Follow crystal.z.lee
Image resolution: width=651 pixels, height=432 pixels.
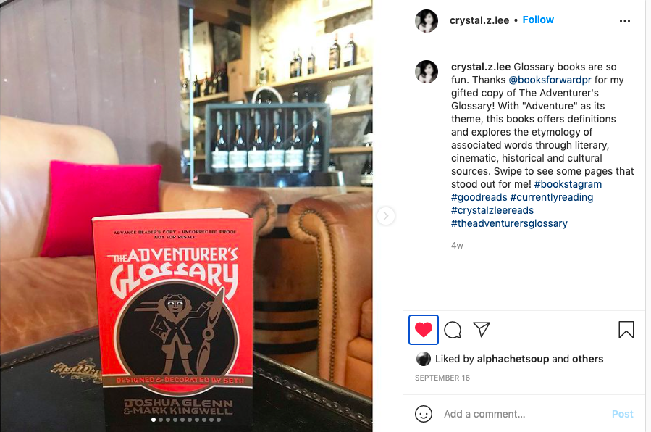coord(538,20)
